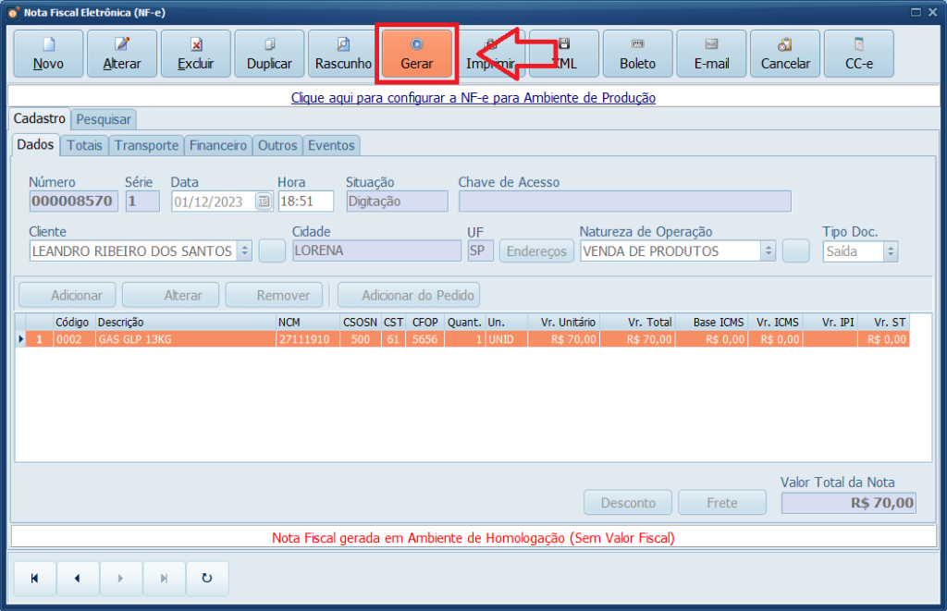Switch to the Financeiro tab
947x611 pixels.
click(218, 145)
